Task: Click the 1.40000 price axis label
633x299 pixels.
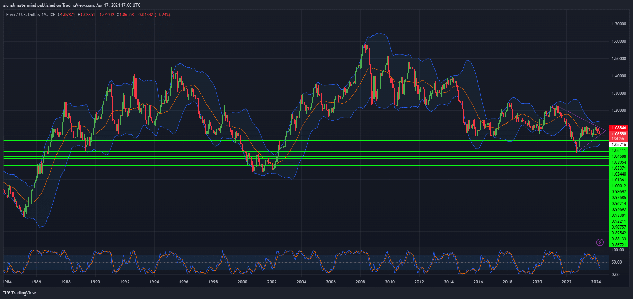Action: [619, 76]
